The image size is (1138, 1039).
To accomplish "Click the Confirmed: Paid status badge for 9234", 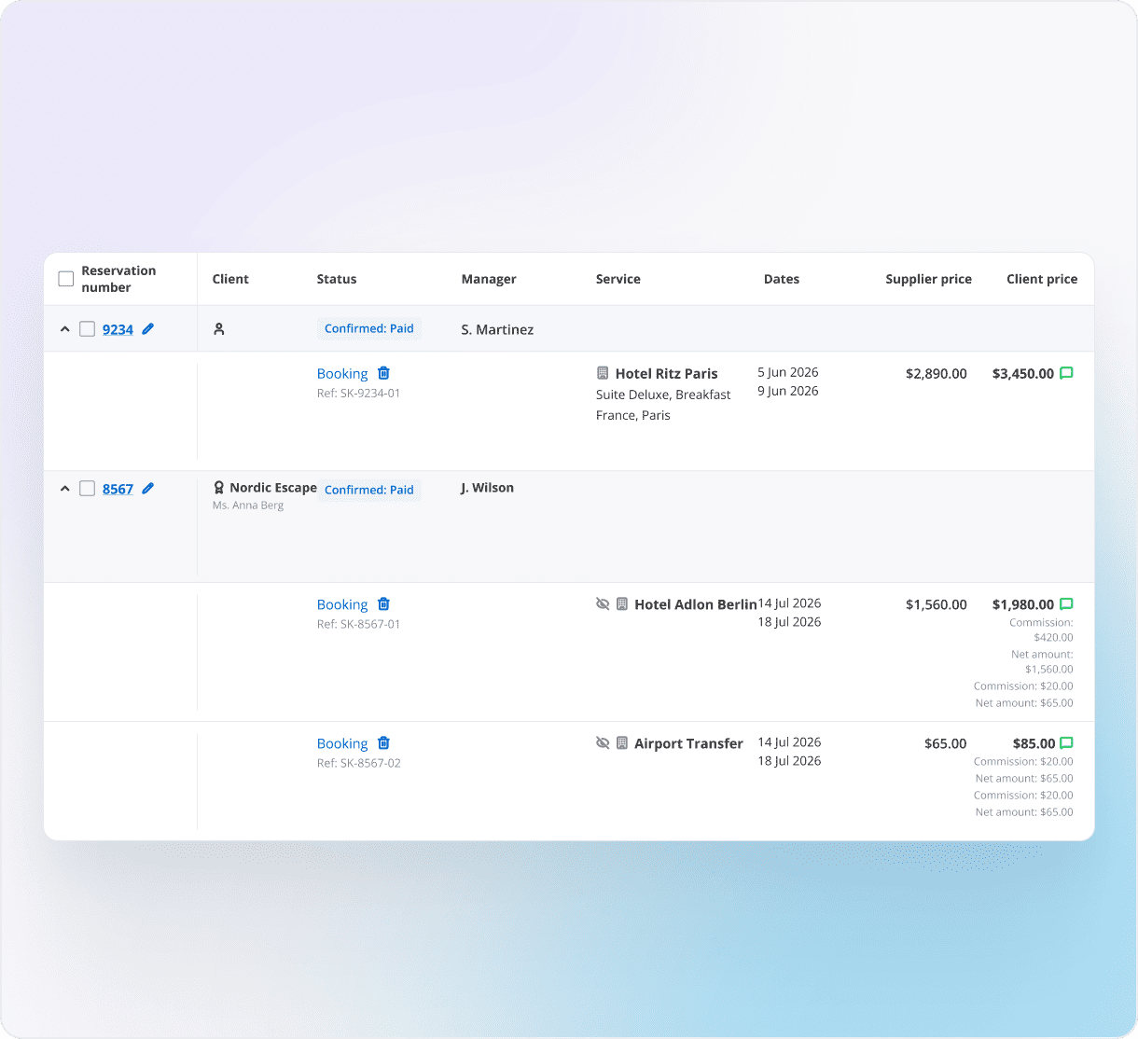I will tap(369, 328).
